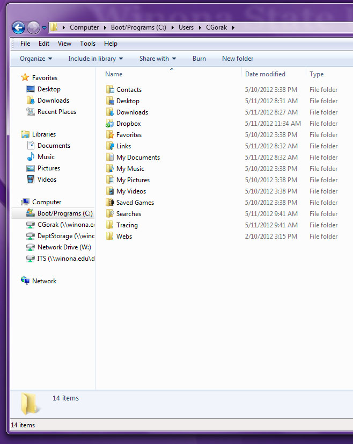The height and width of the screenshot is (444, 353).
Task: Select the Saved Games folder icon
Action: (x=110, y=203)
